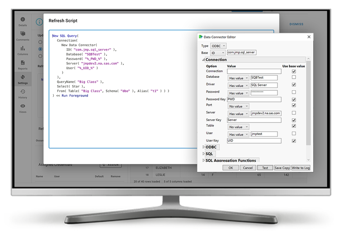Click the Server Key field
This screenshot has width=339, height=248.
coord(254,120)
